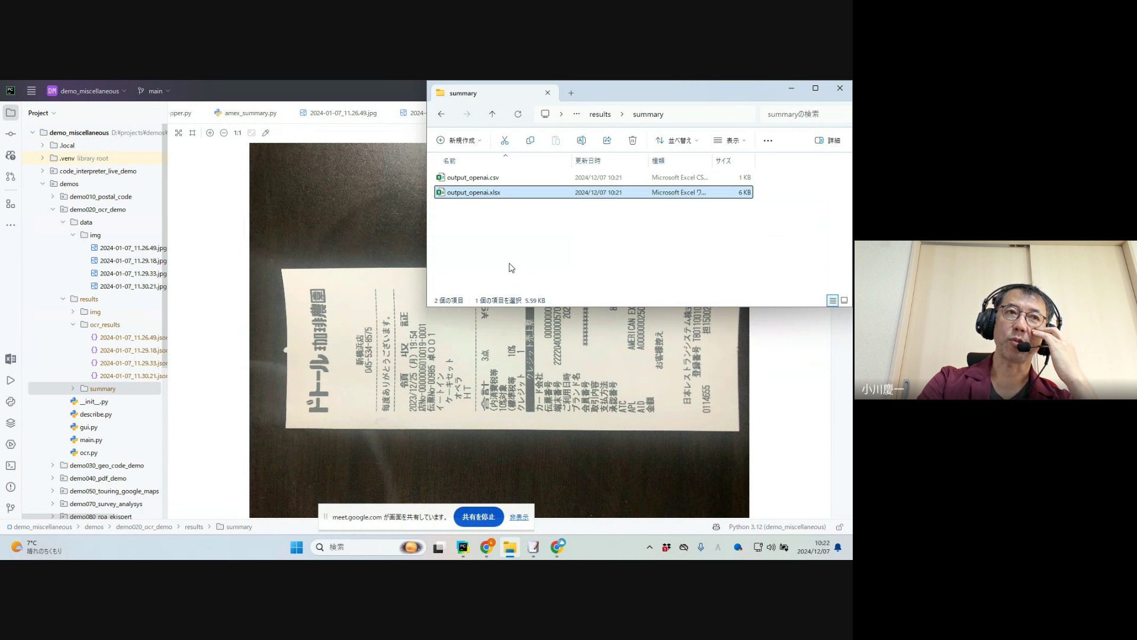Viewport: 1137px width, 640px height.
Task: Click the stop sharing button
Action: coord(478,517)
